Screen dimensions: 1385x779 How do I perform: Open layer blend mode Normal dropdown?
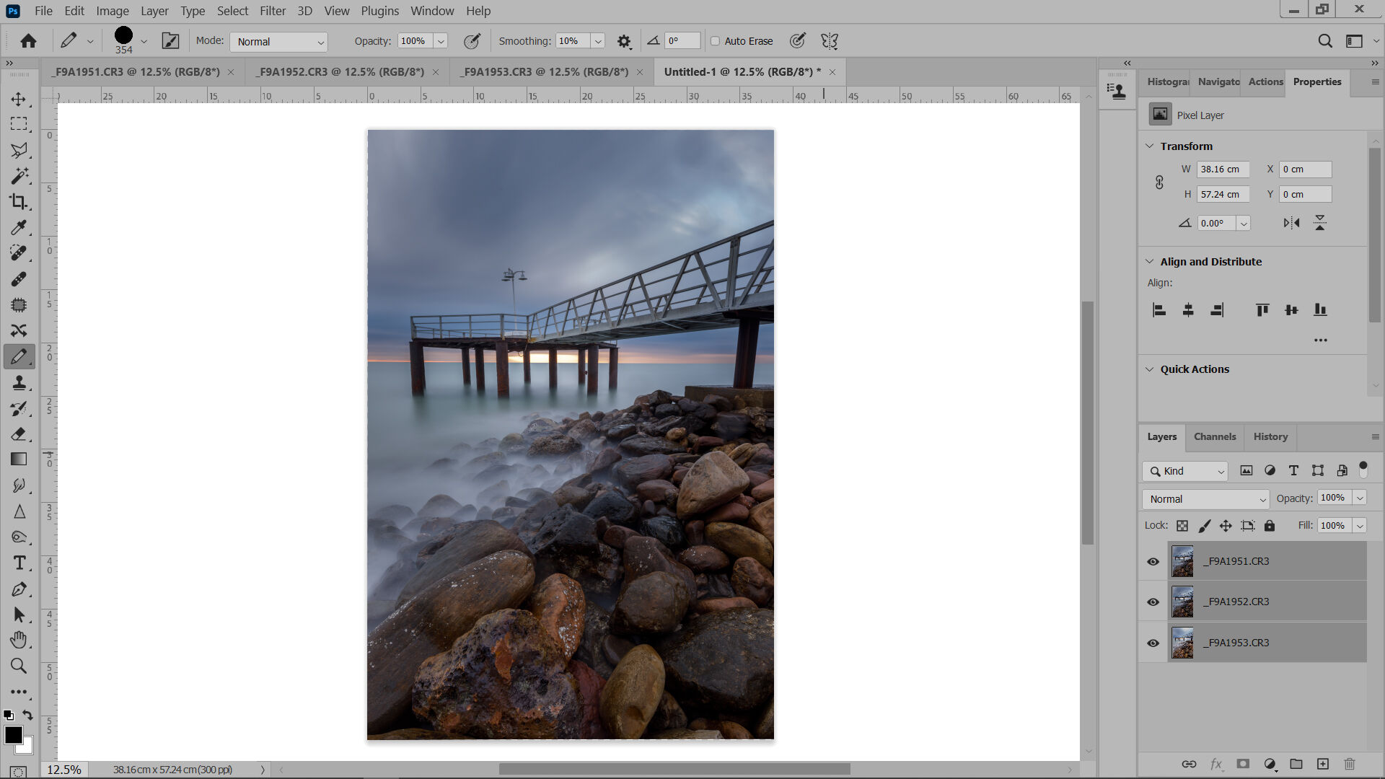point(1205,499)
